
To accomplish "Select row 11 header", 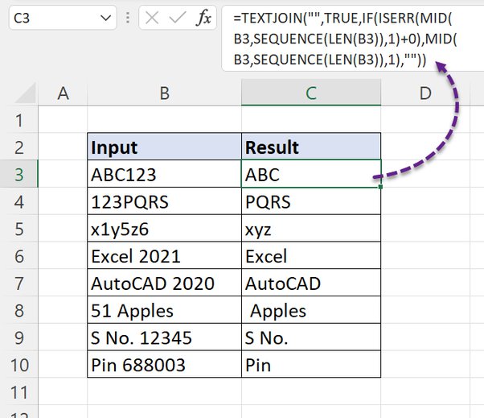I will click(x=19, y=392).
